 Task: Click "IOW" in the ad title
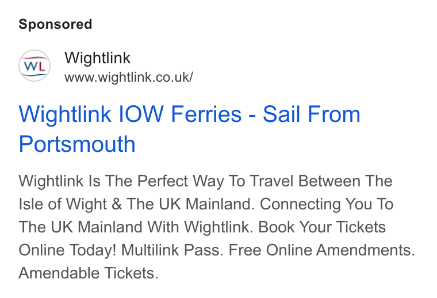tap(141, 114)
